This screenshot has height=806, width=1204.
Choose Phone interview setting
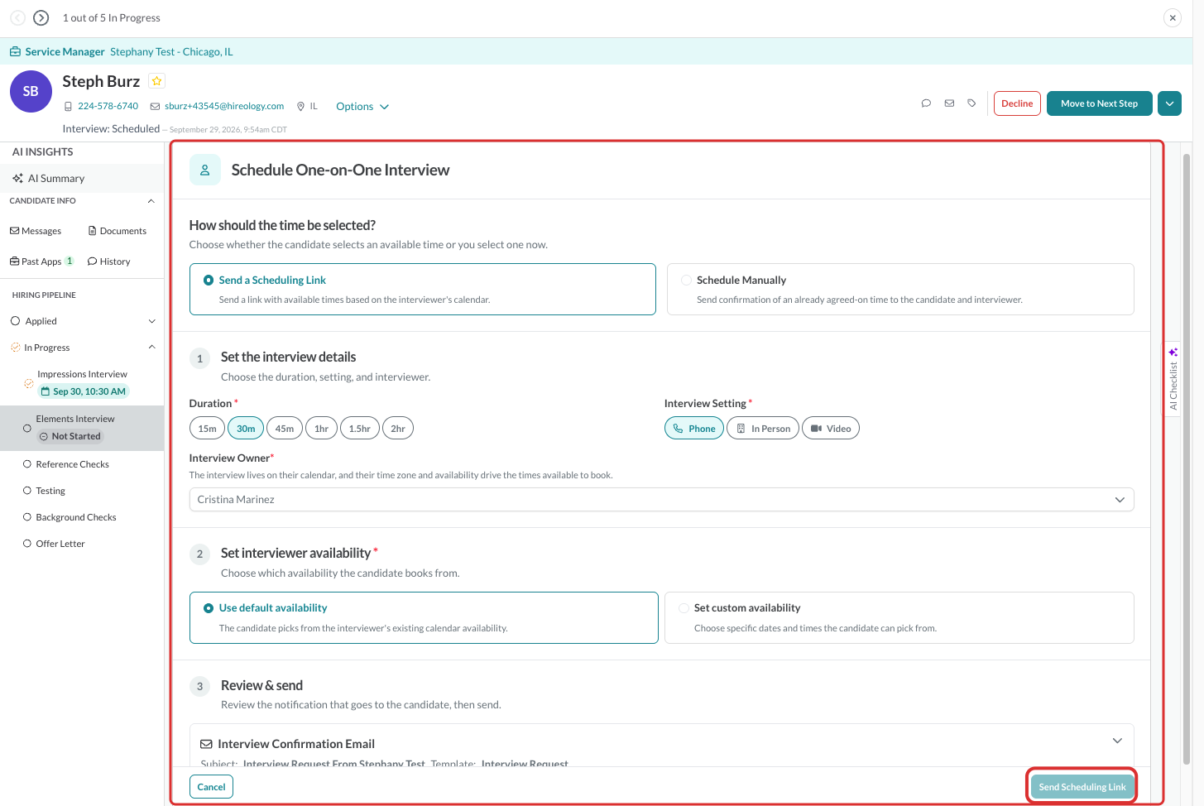tap(694, 428)
